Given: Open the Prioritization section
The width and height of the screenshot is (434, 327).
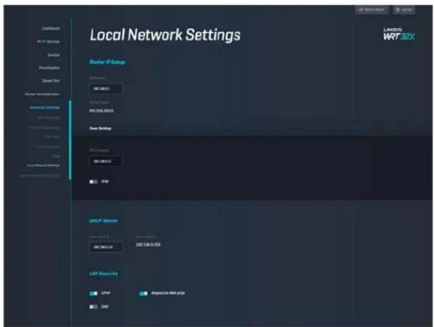Looking at the screenshot, I should pyautogui.click(x=49, y=68).
